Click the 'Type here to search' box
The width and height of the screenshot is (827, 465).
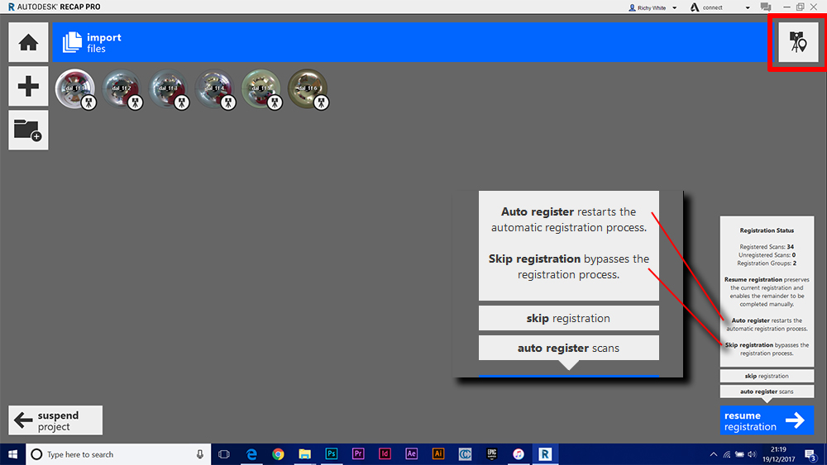[118, 454]
